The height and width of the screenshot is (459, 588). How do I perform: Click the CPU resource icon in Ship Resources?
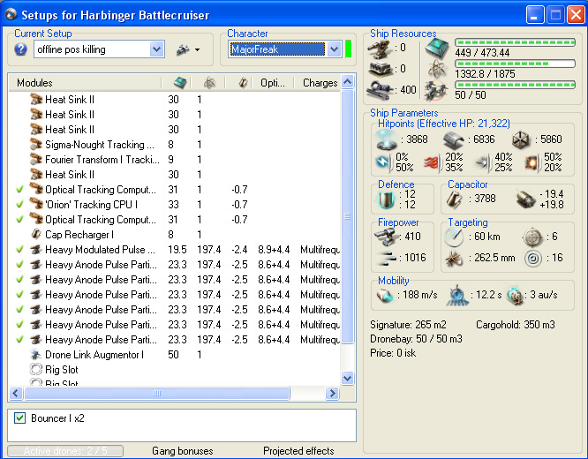(x=436, y=48)
